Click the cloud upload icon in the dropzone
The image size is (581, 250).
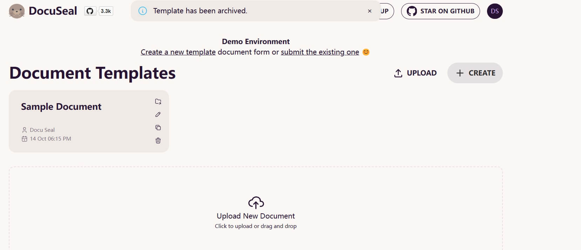(x=256, y=203)
